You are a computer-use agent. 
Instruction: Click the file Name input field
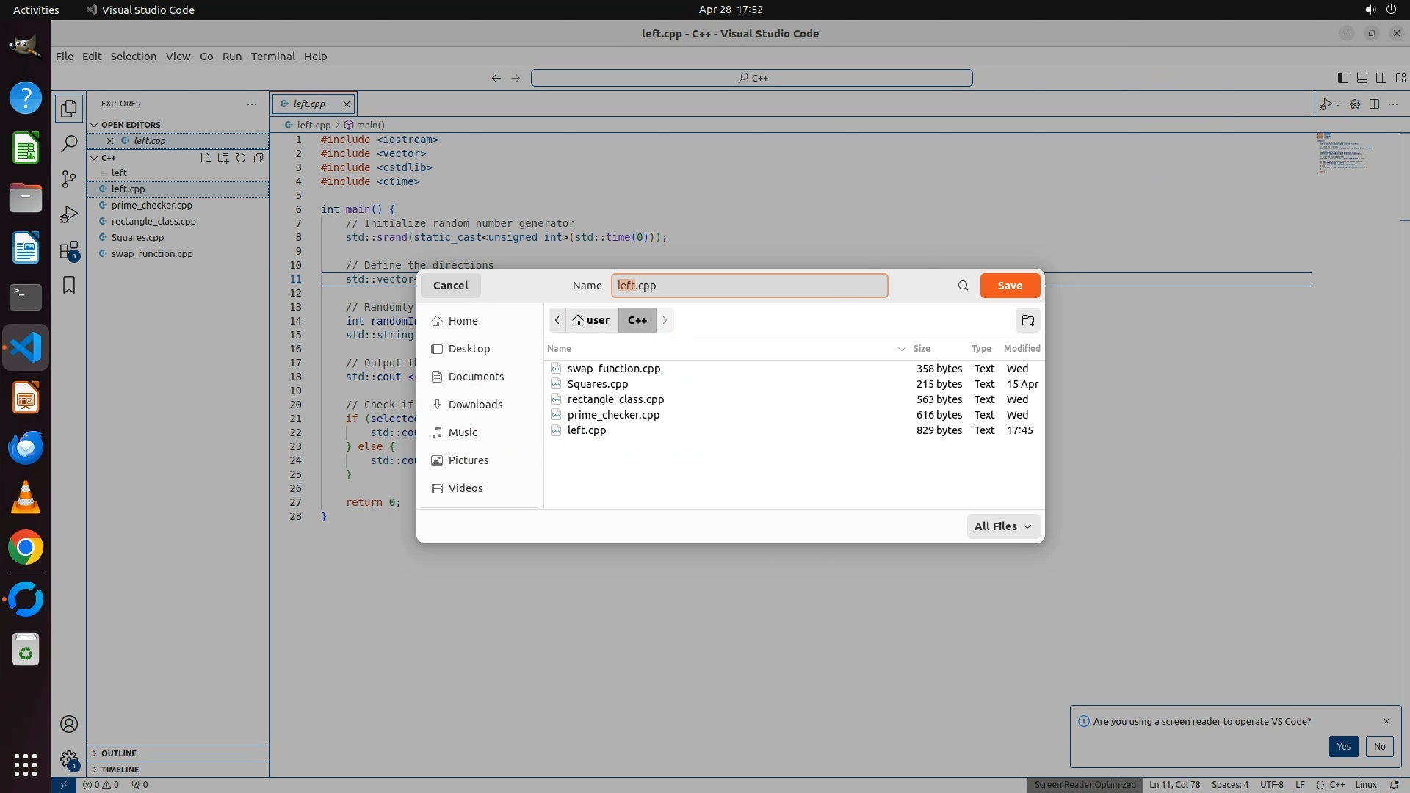pyautogui.click(x=749, y=286)
